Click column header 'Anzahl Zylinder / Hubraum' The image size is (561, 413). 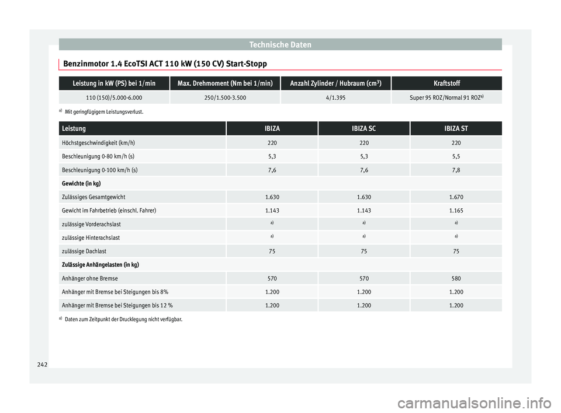tap(335, 83)
